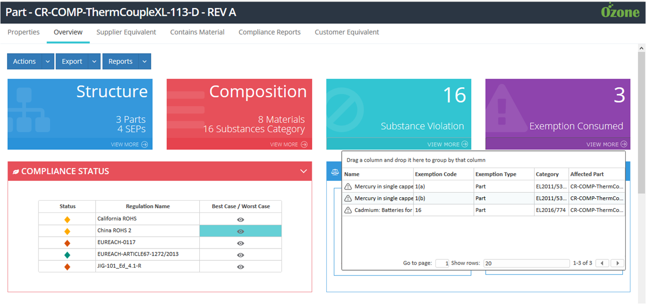Click the vertical page scrollbar
The image size is (646, 304).
[x=642, y=119]
